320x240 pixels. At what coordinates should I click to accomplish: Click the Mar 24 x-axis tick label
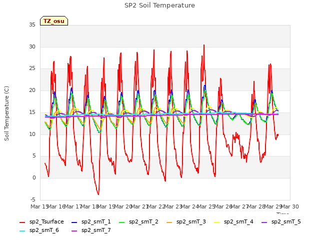pyautogui.click(x=190, y=206)
